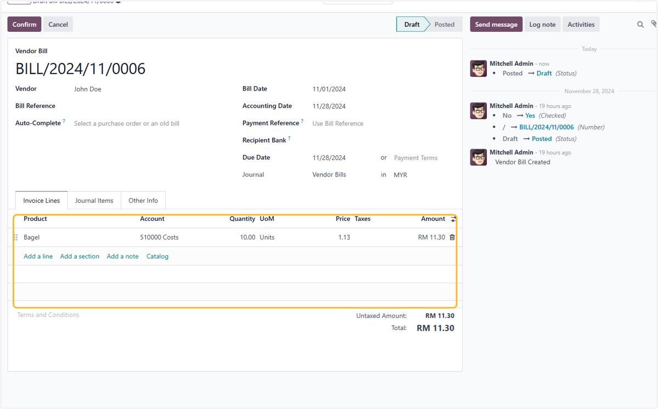This screenshot has width=658, height=409.
Task: Open the product Catalog link
Action: [157, 257]
